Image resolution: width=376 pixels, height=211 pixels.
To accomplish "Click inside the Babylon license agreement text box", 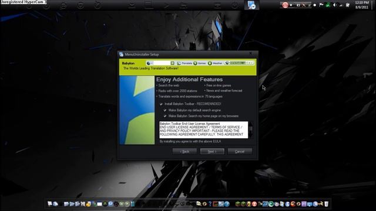I will tap(204, 130).
